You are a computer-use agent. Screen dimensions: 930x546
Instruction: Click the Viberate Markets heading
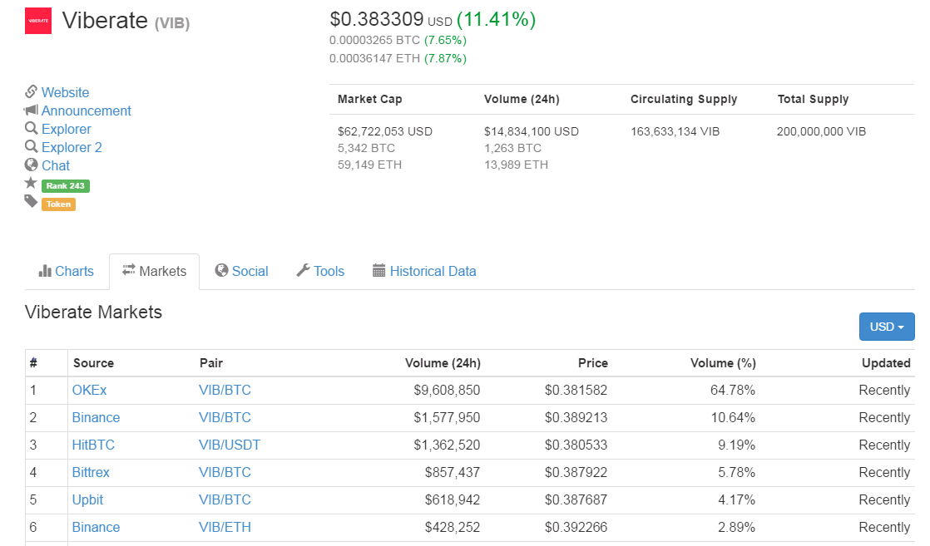pyautogui.click(x=94, y=312)
